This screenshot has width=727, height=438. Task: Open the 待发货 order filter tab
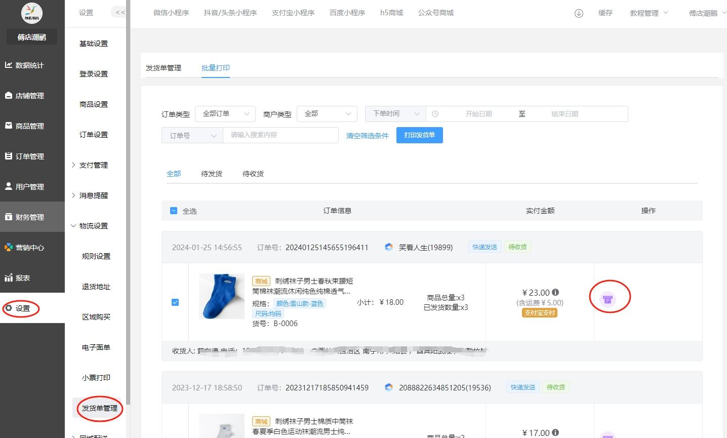point(211,173)
